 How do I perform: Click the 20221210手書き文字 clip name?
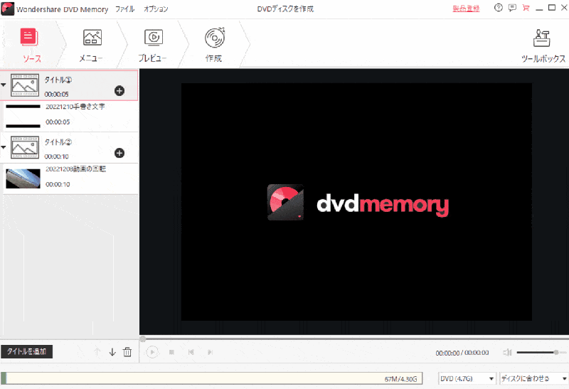tap(75, 107)
